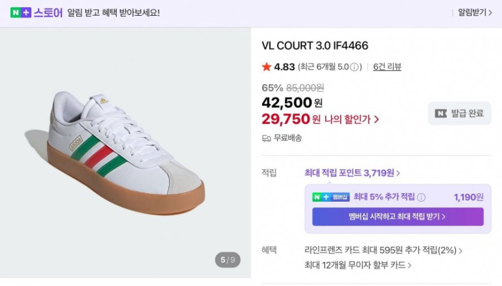502x286 pixels.
Task: Click the 5/9 image counter badge
Action: click(228, 260)
